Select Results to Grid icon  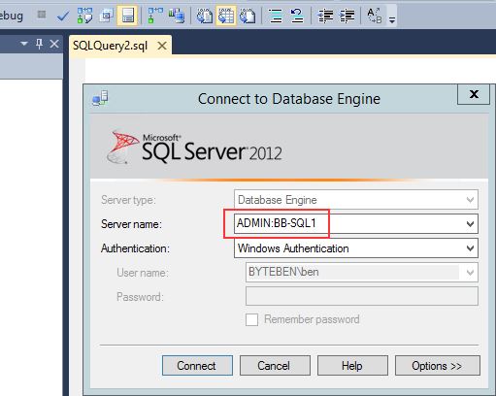tap(226, 16)
